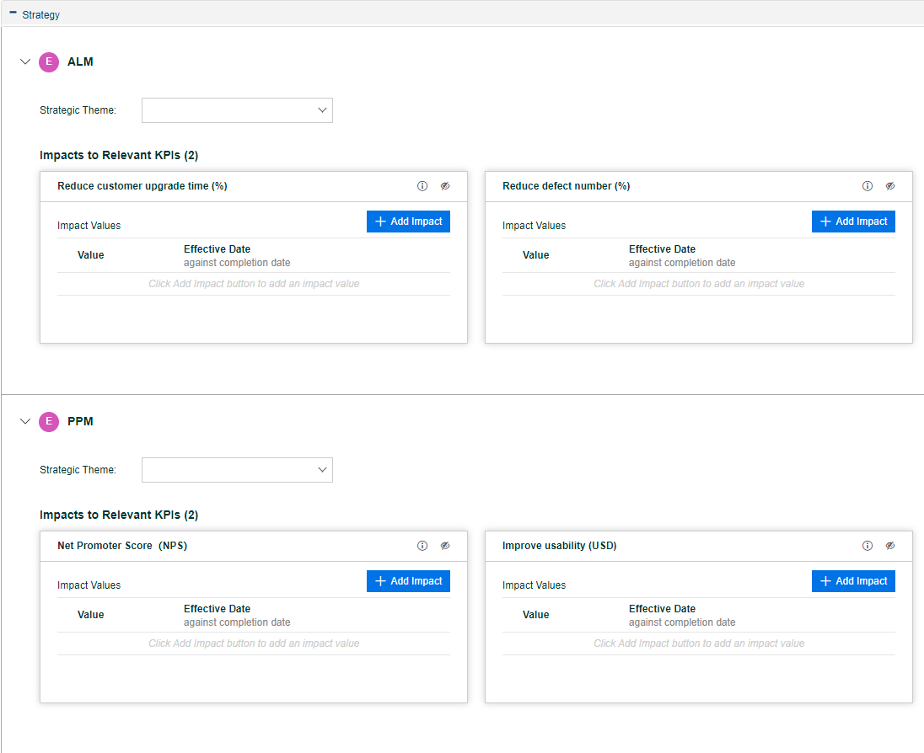Hide the Reduce customer upgrade time KPI
The width and height of the screenshot is (924, 753).
(x=445, y=186)
